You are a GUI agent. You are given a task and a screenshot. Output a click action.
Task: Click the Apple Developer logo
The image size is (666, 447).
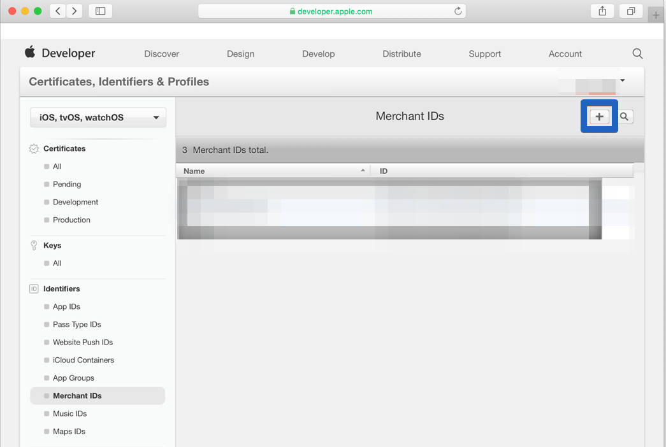pyautogui.click(x=30, y=52)
